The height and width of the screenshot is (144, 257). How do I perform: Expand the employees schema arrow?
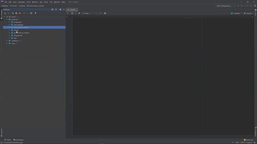pyautogui.click(x=9, y=22)
